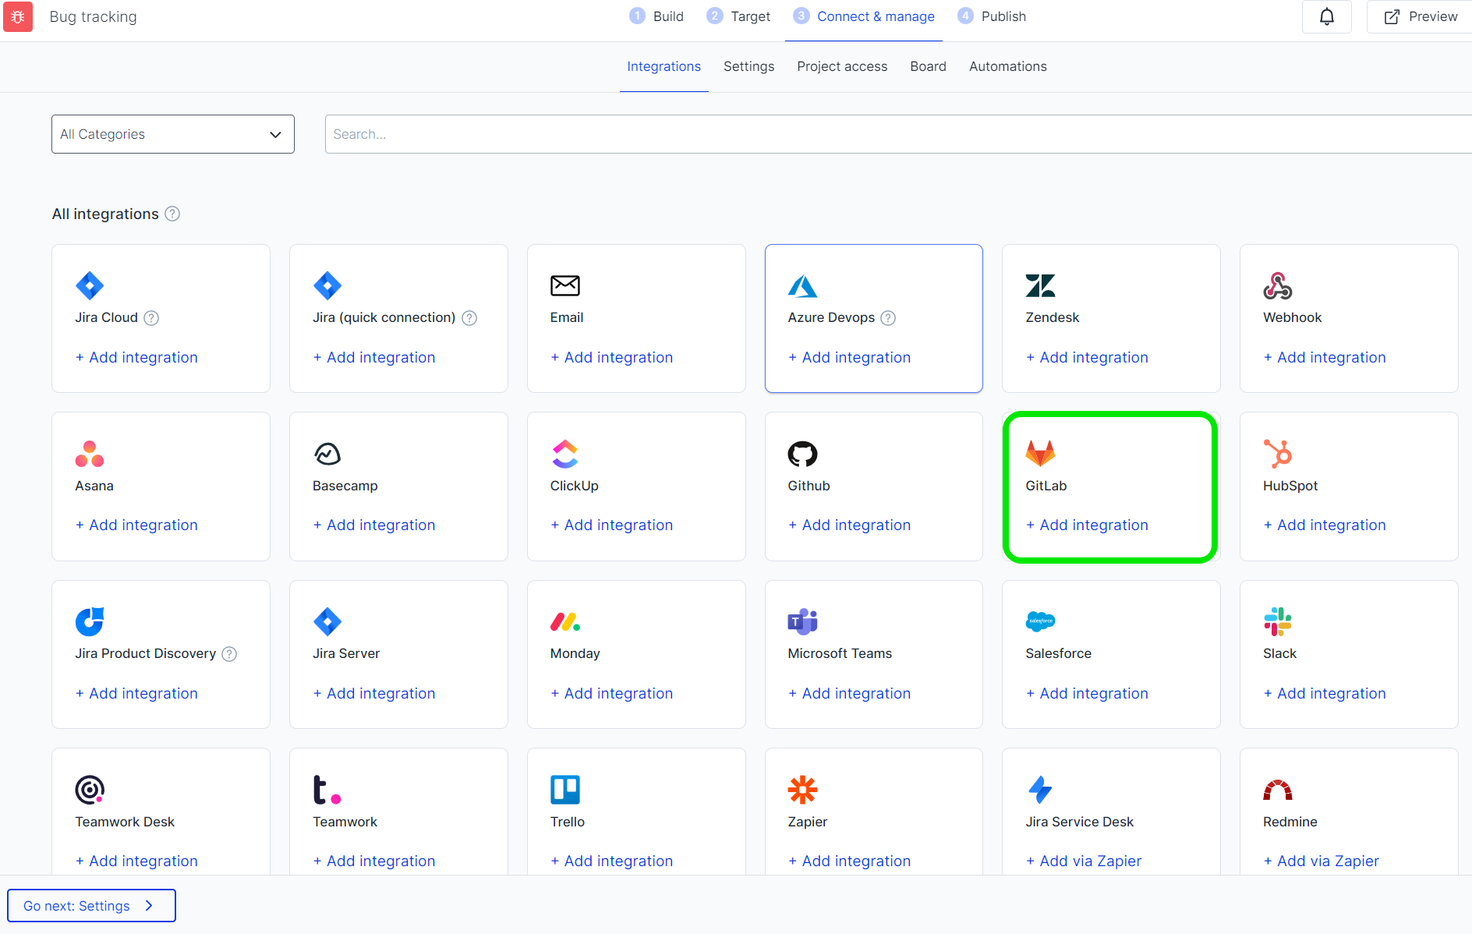Click the Microsoft Teams logo icon
This screenshot has height=934, width=1472.
click(802, 621)
